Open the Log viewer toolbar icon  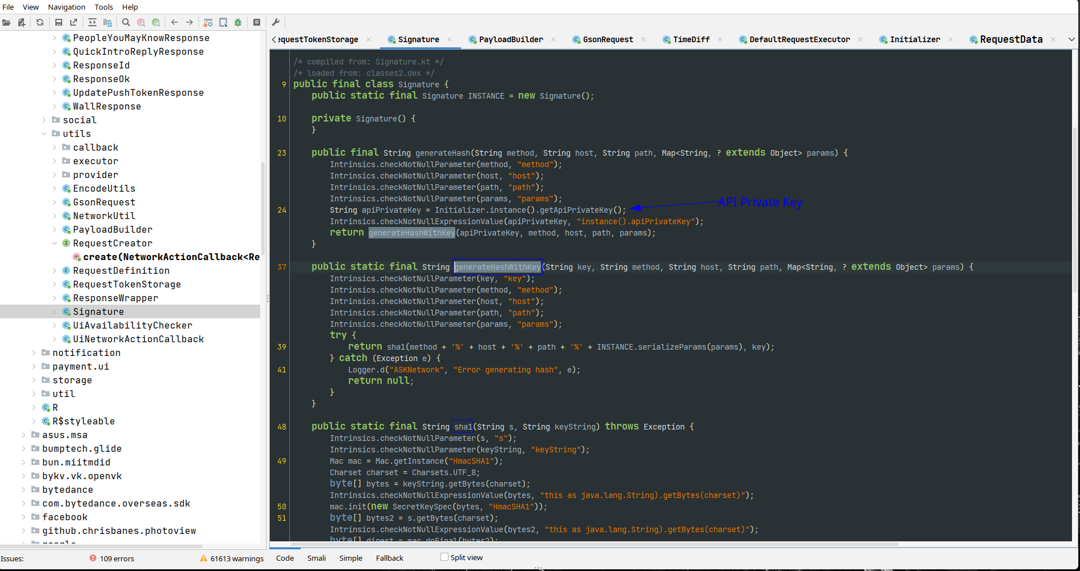[257, 22]
